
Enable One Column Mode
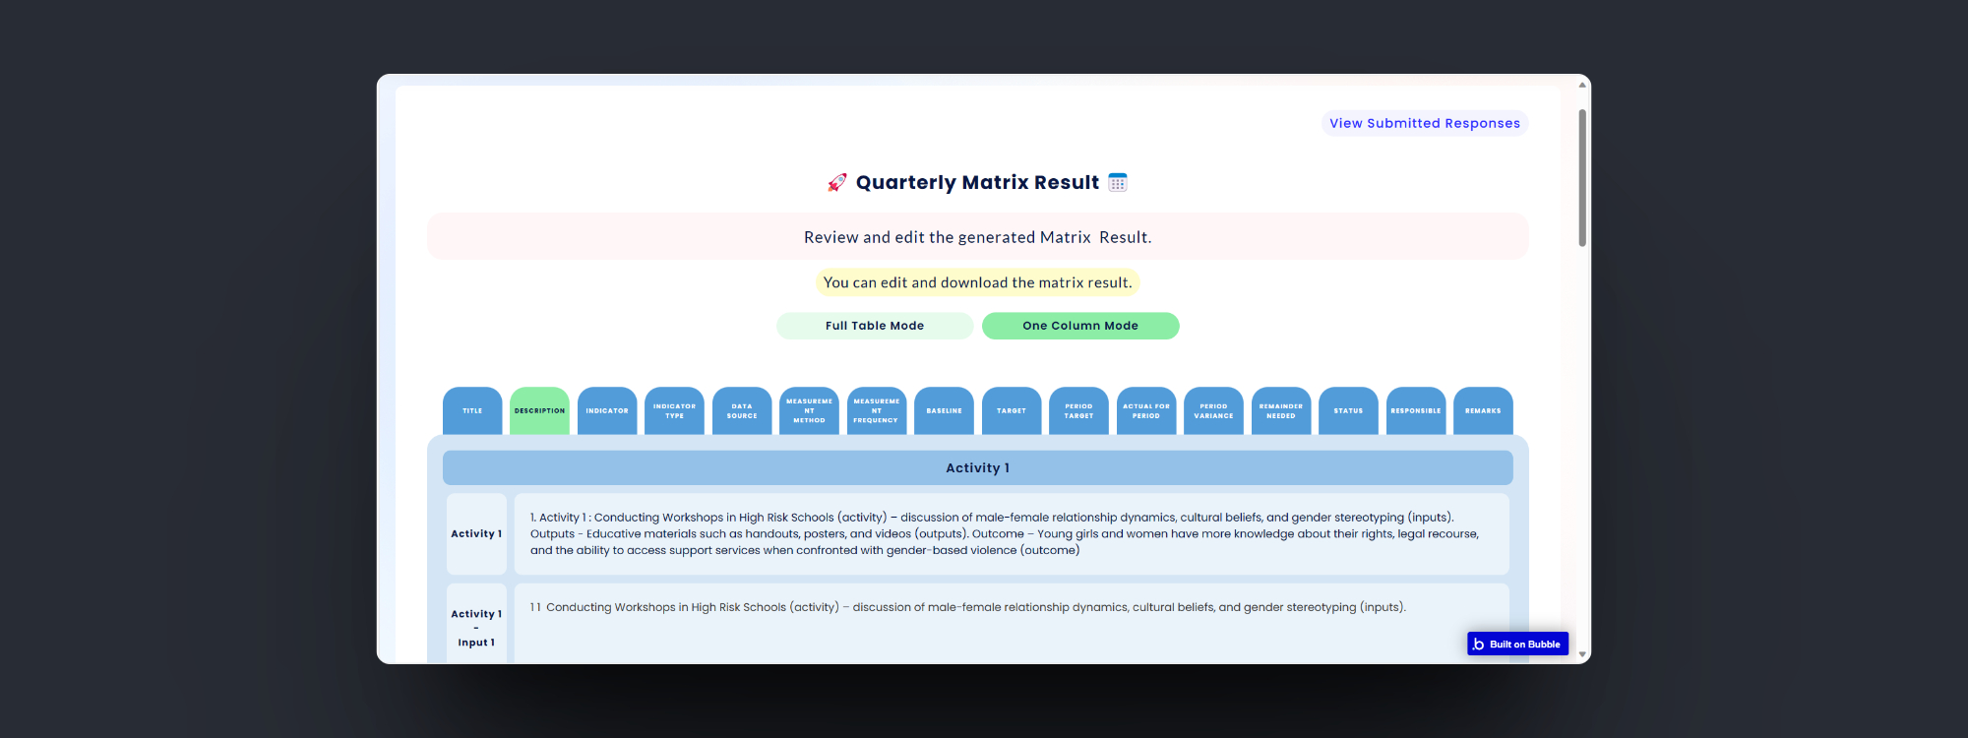pyautogui.click(x=1080, y=326)
